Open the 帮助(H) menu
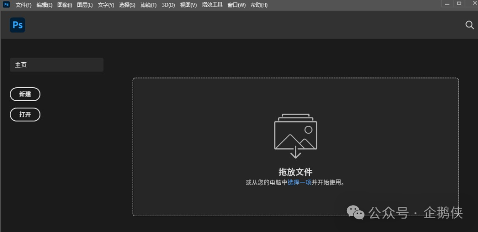The height and width of the screenshot is (232, 478). click(x=259, y=5)
